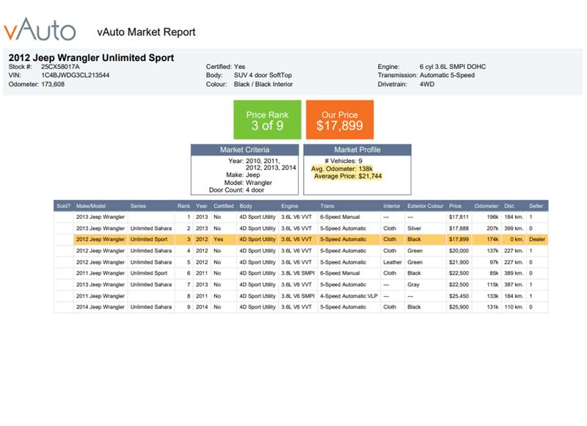Click 'Model: Wrangler' criteria line
The image size is (587, 426).
(x=248, y=182)
